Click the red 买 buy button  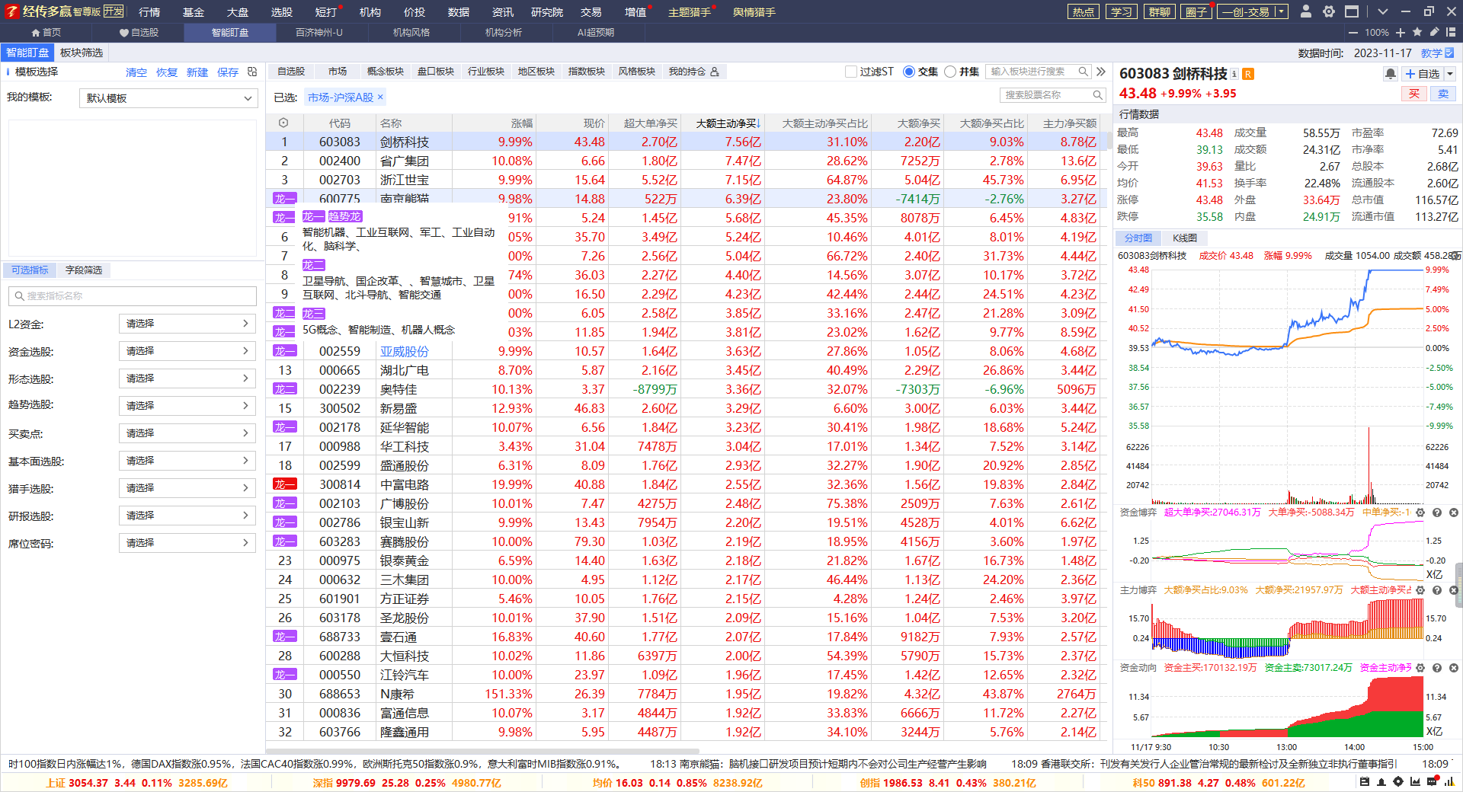tap(1414, 94)
